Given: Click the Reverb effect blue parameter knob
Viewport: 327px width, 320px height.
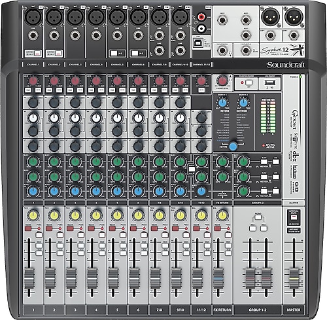Looking at the screenshot, I should 222,103.
